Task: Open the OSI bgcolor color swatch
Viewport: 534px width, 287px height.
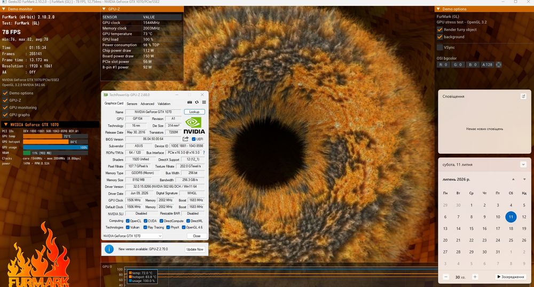Action: click(x=499, y=65)
